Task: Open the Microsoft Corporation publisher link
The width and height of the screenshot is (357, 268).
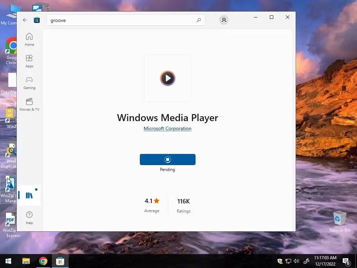Action: click(167, 128)
